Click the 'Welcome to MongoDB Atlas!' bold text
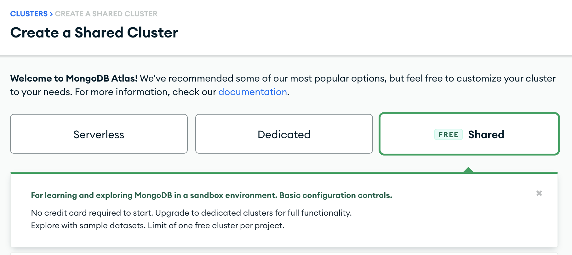Image resolution: width=572 pixels, height=255 pixels. point(74,78)
